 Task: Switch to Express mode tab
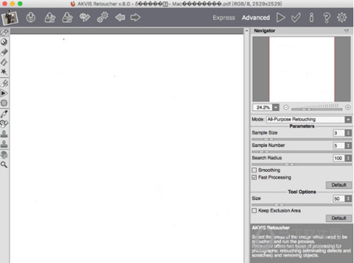click(x=224, y=18)
